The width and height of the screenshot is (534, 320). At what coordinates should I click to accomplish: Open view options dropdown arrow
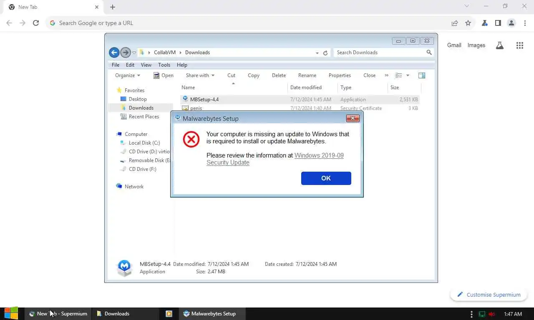pyautogui.click(x=408, y=75)
